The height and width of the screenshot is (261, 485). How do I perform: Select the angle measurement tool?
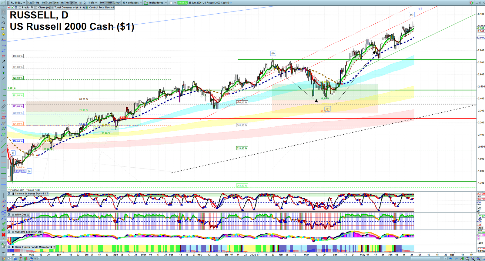click(x=4, y=201)
